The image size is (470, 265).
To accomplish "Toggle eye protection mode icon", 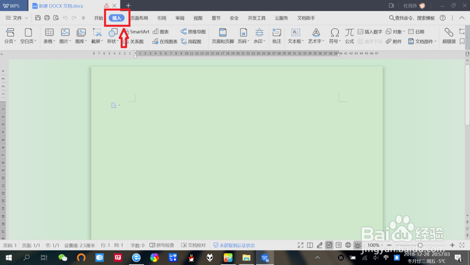I will click(358, 245).
